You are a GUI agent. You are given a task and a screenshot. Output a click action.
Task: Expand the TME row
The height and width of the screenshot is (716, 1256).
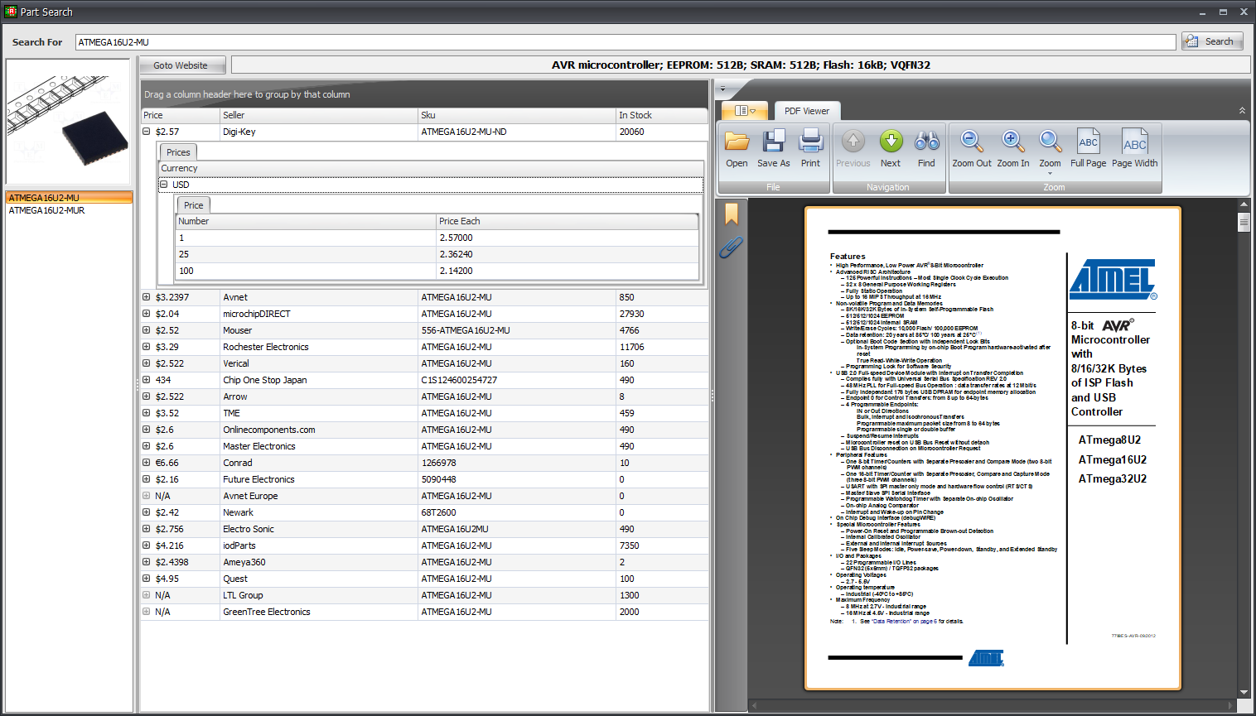[x=146, y=413]
